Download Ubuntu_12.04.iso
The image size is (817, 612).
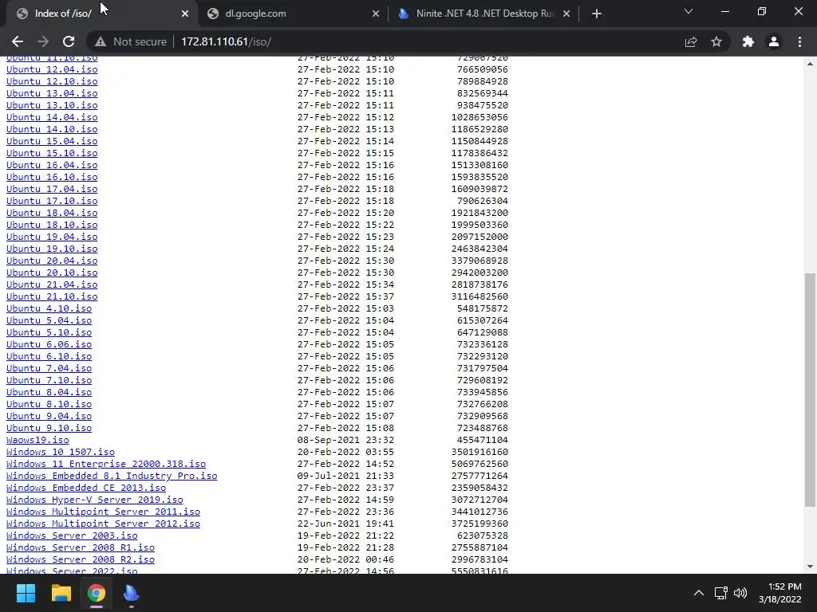[x=52, y=69]
